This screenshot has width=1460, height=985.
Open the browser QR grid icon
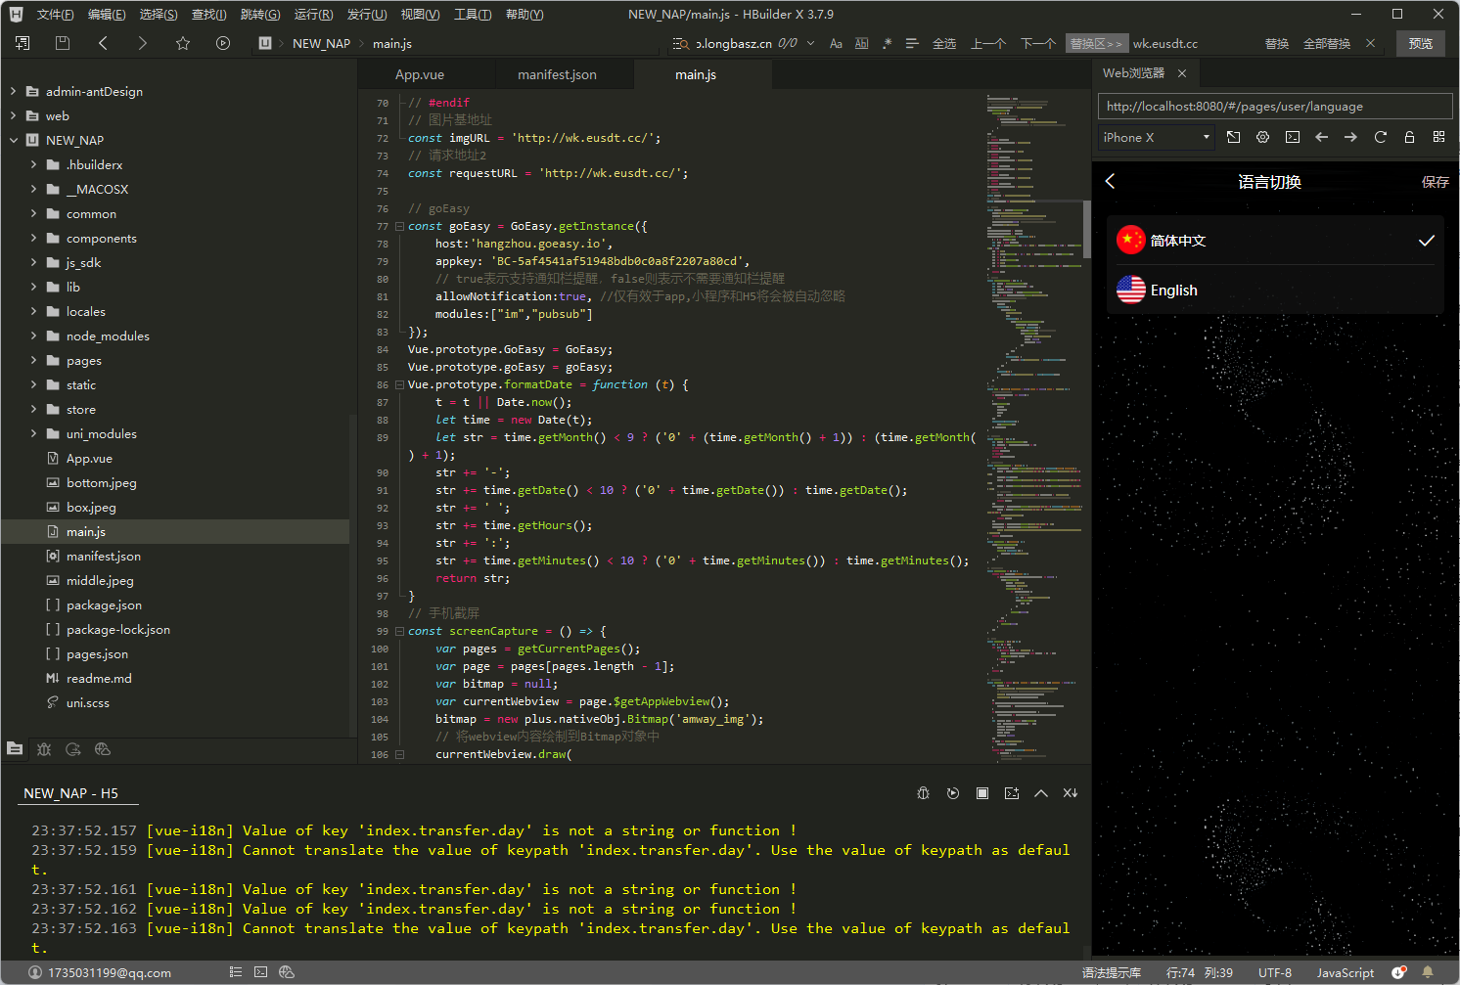1438,137
